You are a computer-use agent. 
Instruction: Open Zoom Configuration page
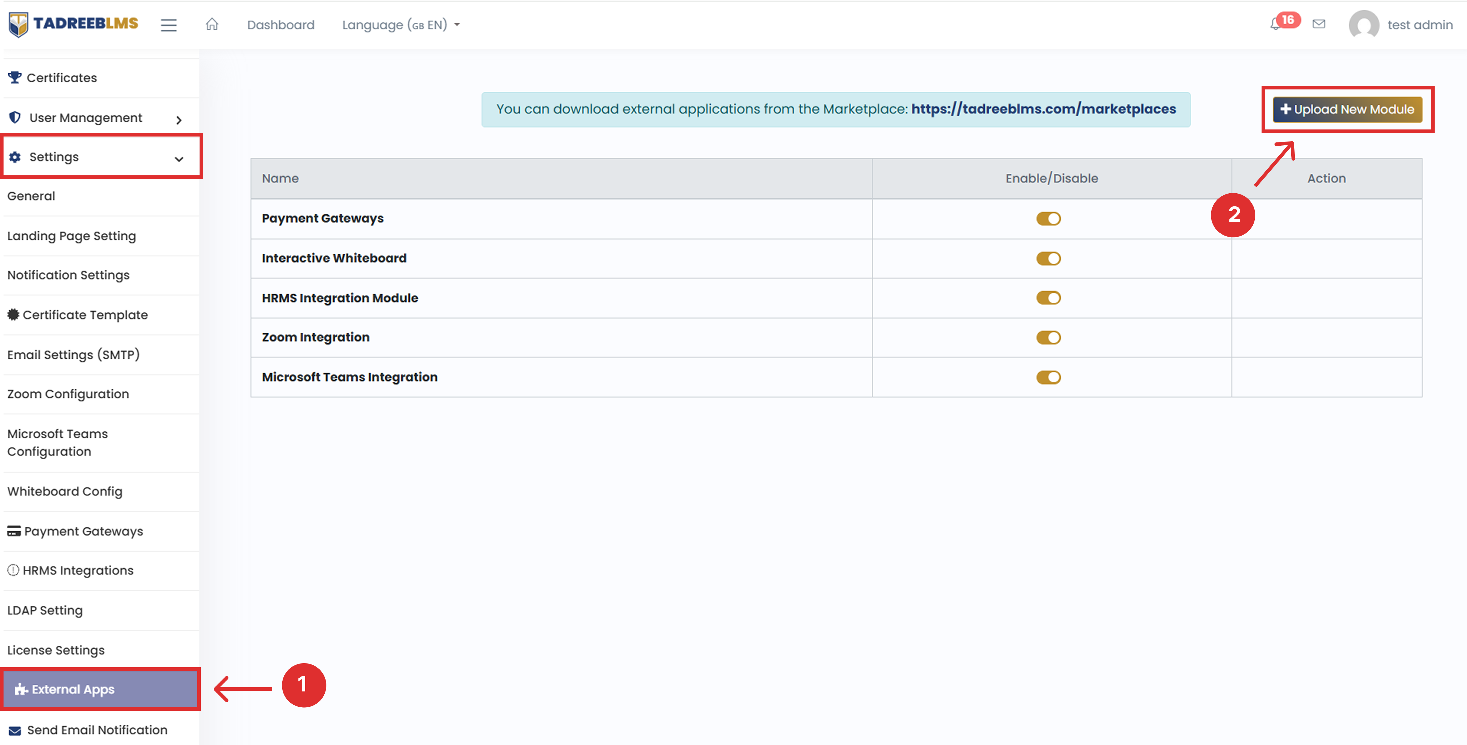click(x=68, y=394)
